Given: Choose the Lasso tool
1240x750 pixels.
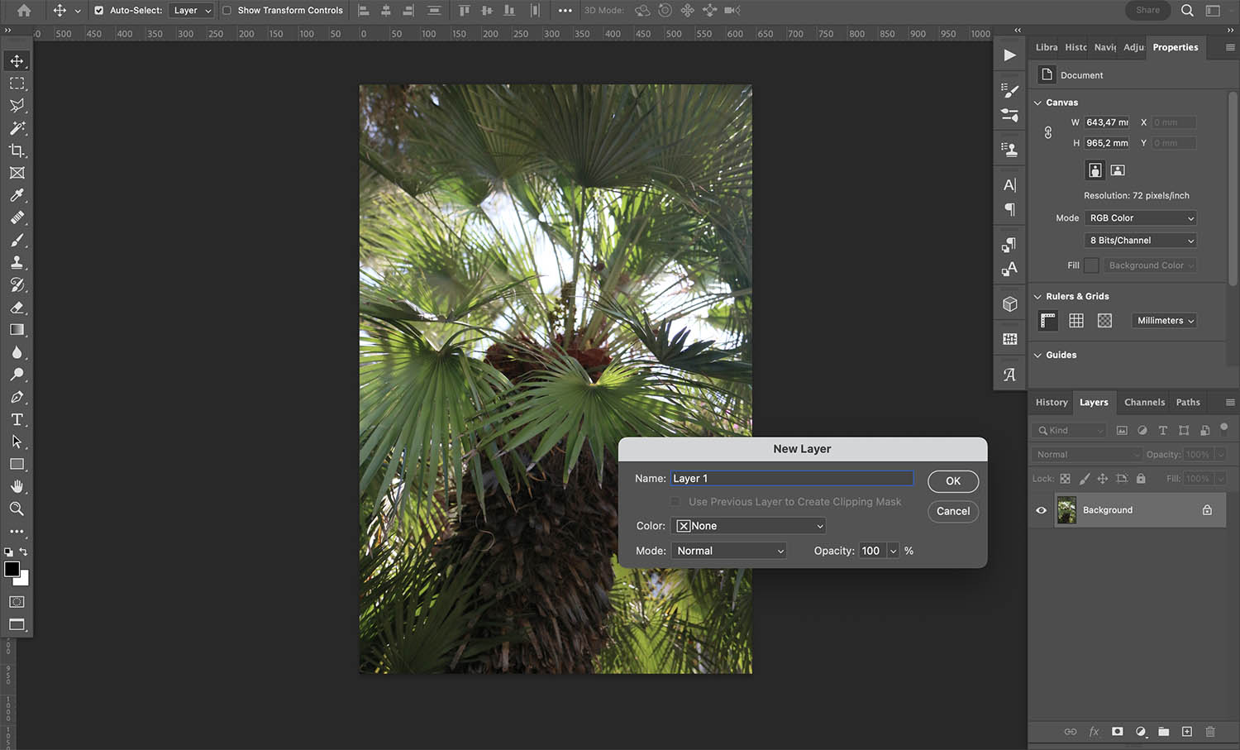Looking at the screenshot, I should 17,105.
